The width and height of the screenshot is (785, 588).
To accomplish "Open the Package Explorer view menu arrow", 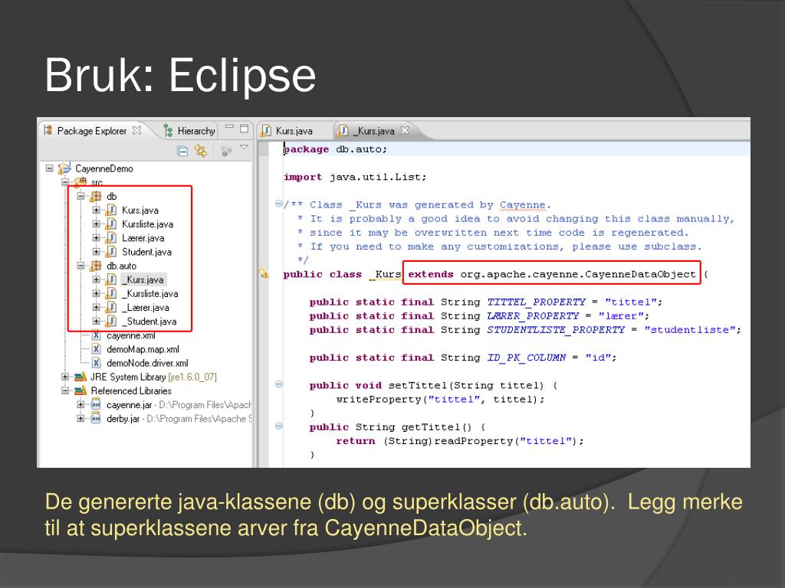I will point(244,147).
